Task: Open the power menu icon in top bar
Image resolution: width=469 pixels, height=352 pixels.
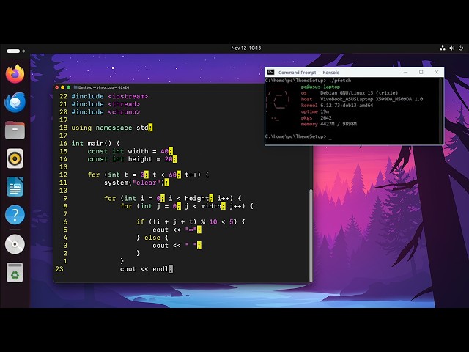Action: [x=461, y=48]
